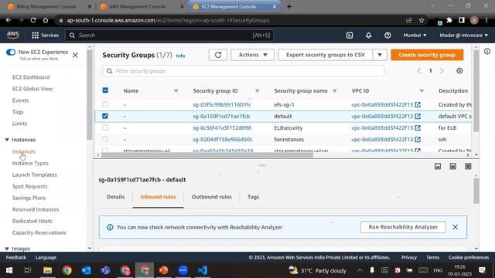Open security group sg-03f5c99b9511601fc link
495x278 pixels.
222,105
